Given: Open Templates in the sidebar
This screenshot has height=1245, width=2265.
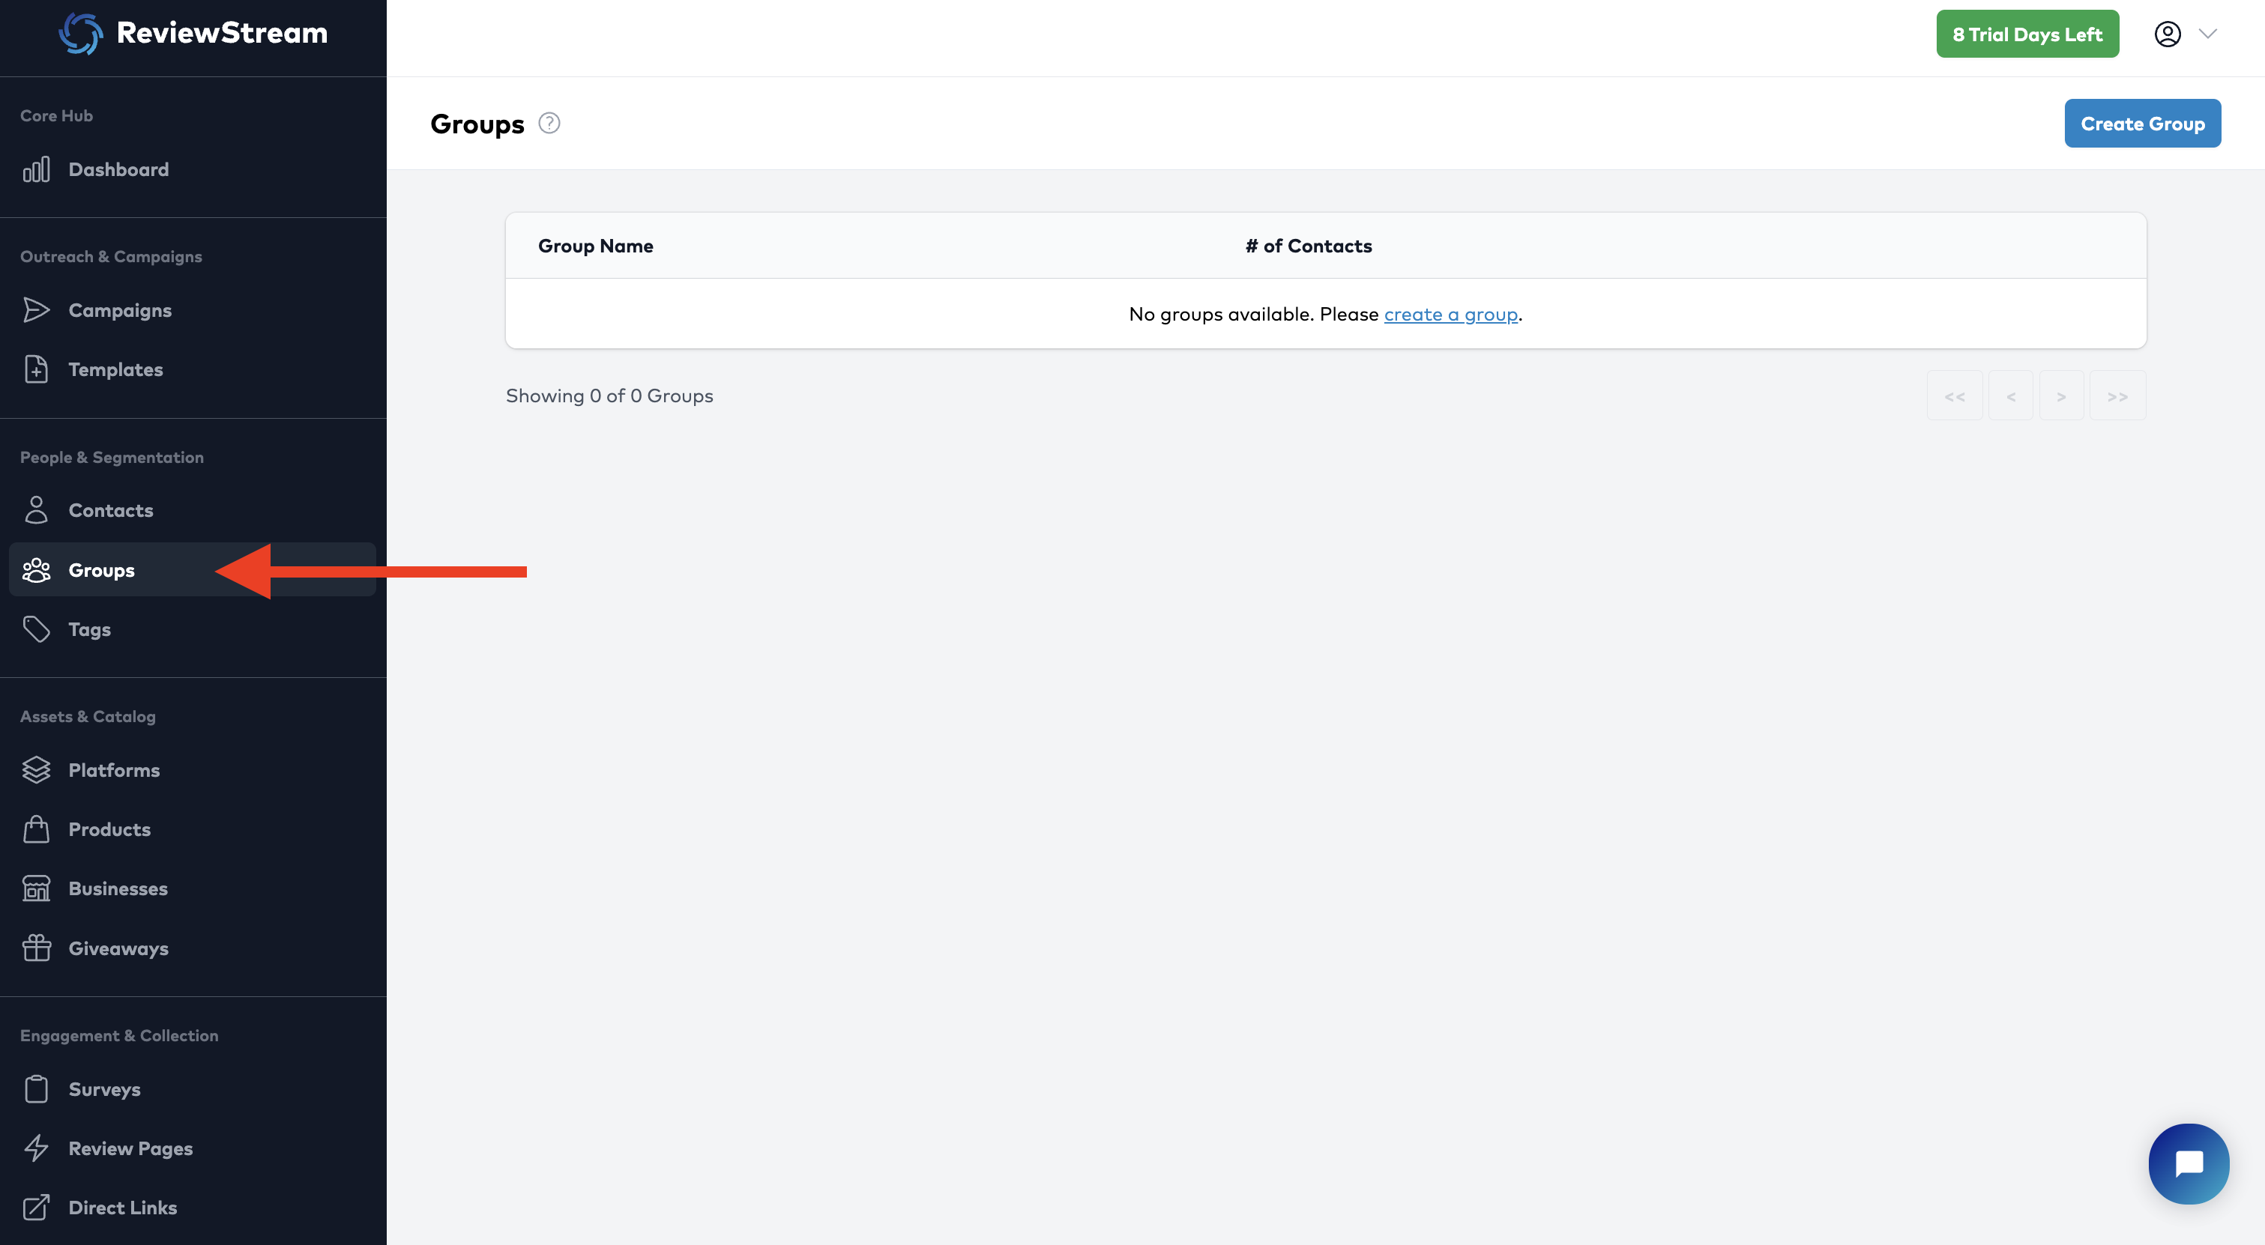Looking at the screenshot, I should pos(115,369).
